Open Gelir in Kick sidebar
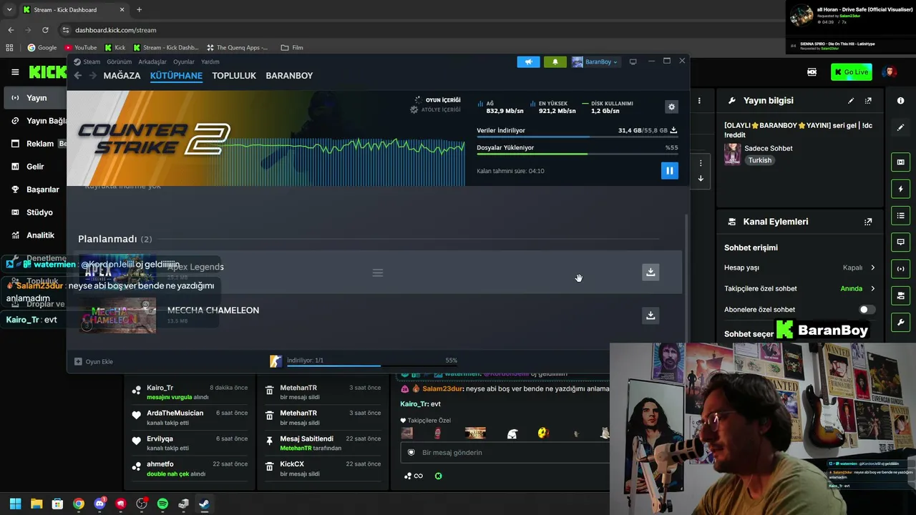Screen dimensions: 916x515 coord(35,167)
